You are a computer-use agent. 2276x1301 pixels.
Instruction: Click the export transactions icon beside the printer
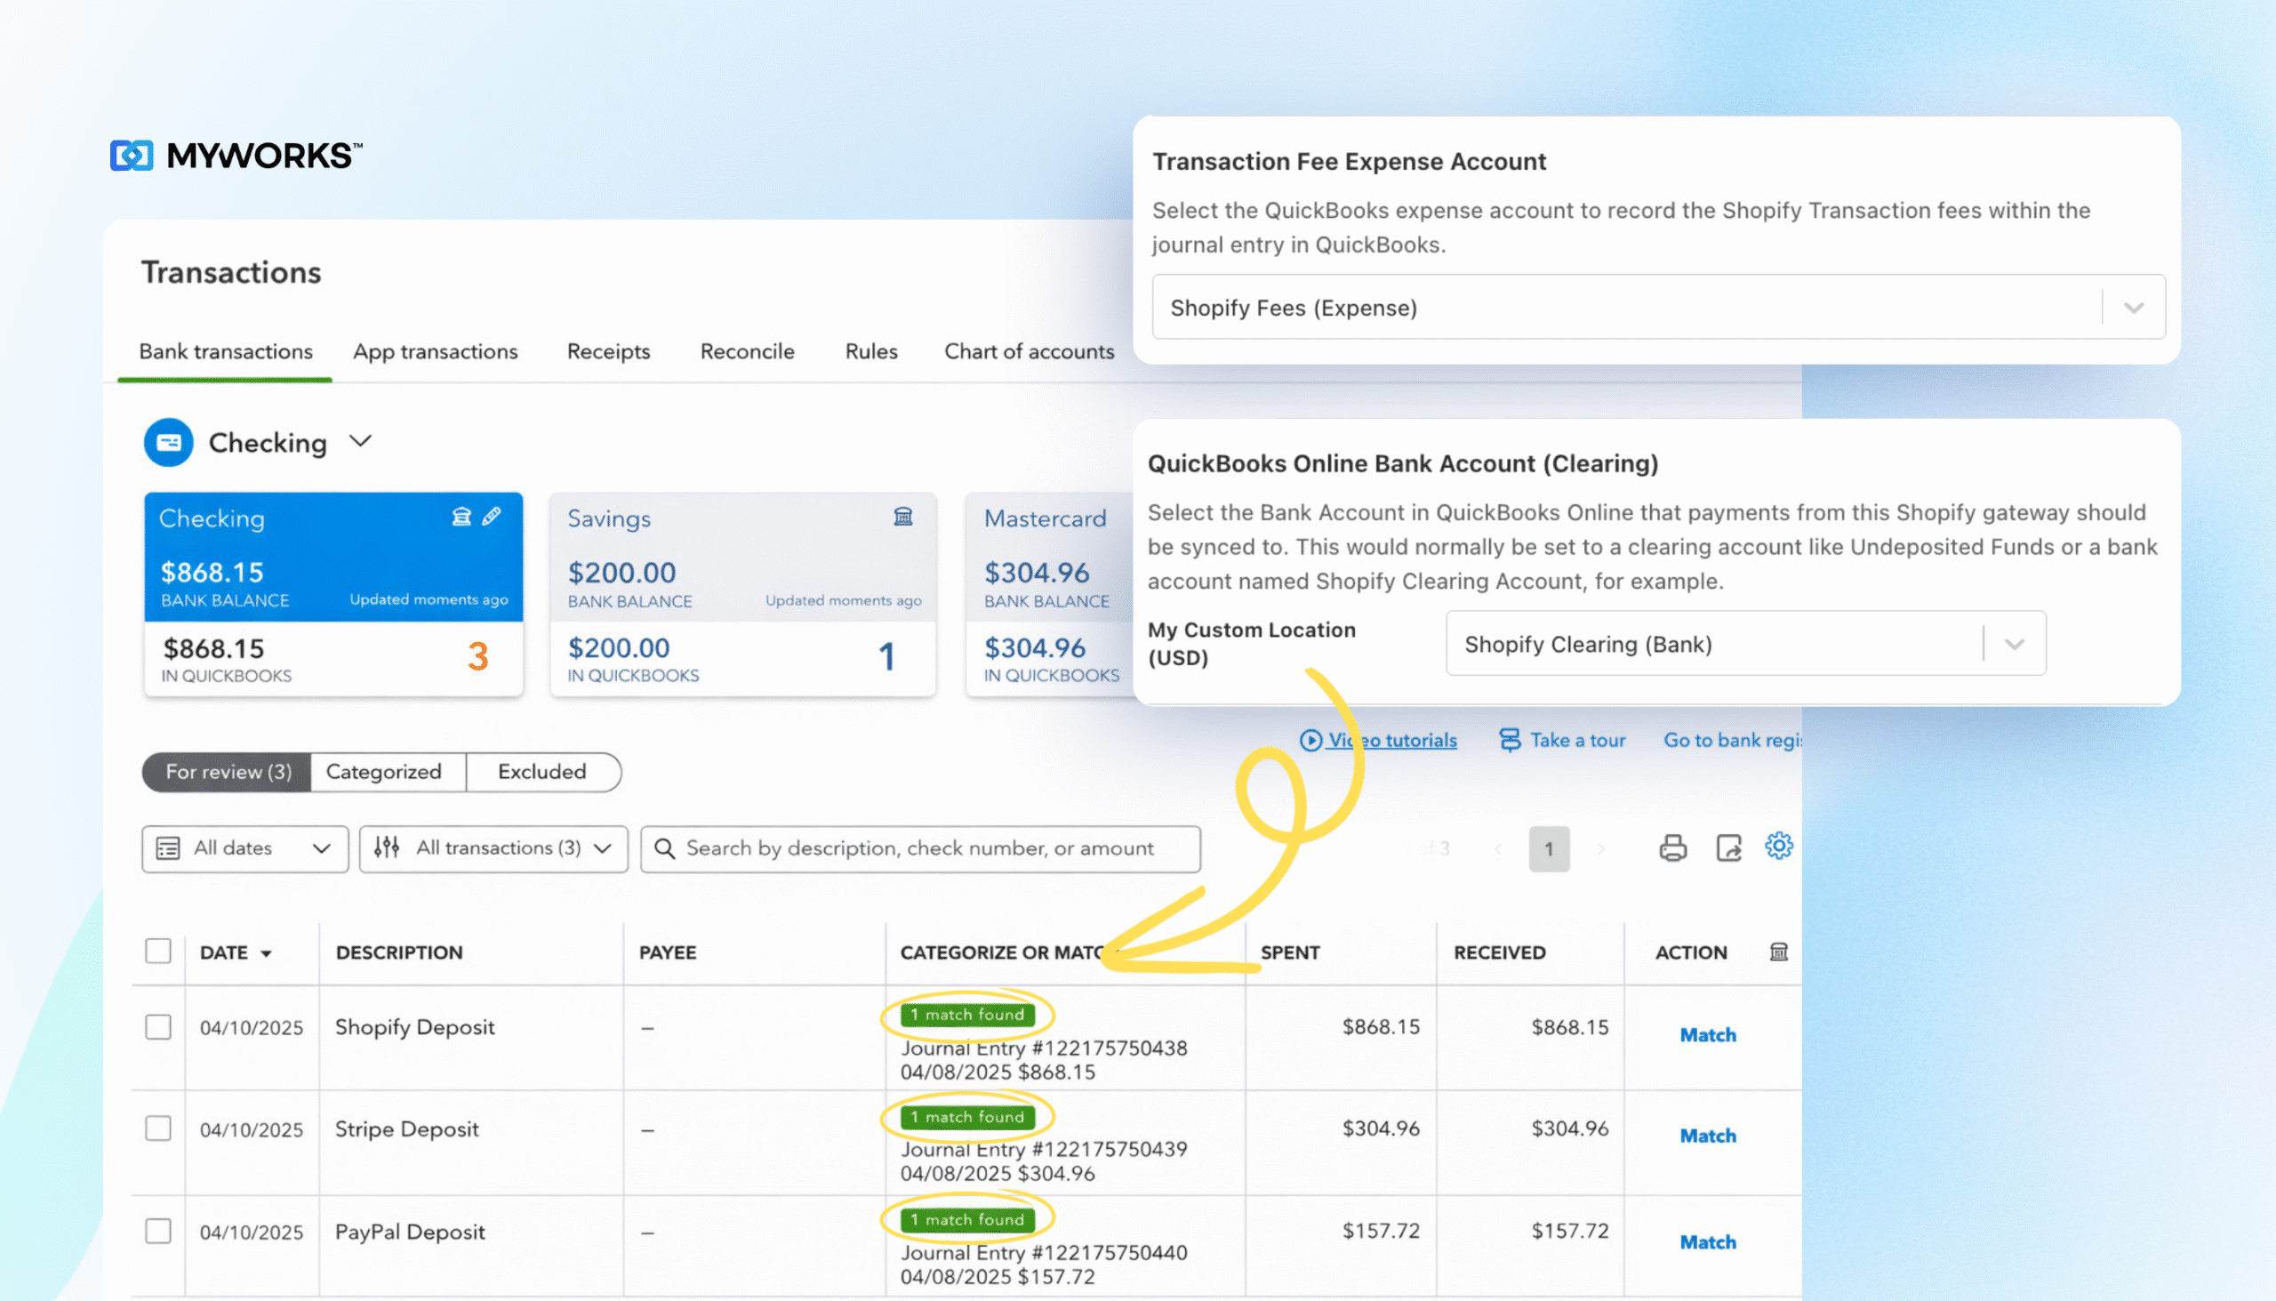coord(1729,848)
